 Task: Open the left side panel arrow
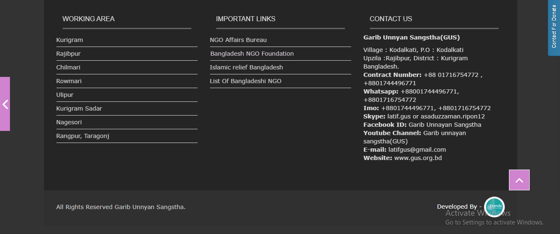click(x=5, y=104)
